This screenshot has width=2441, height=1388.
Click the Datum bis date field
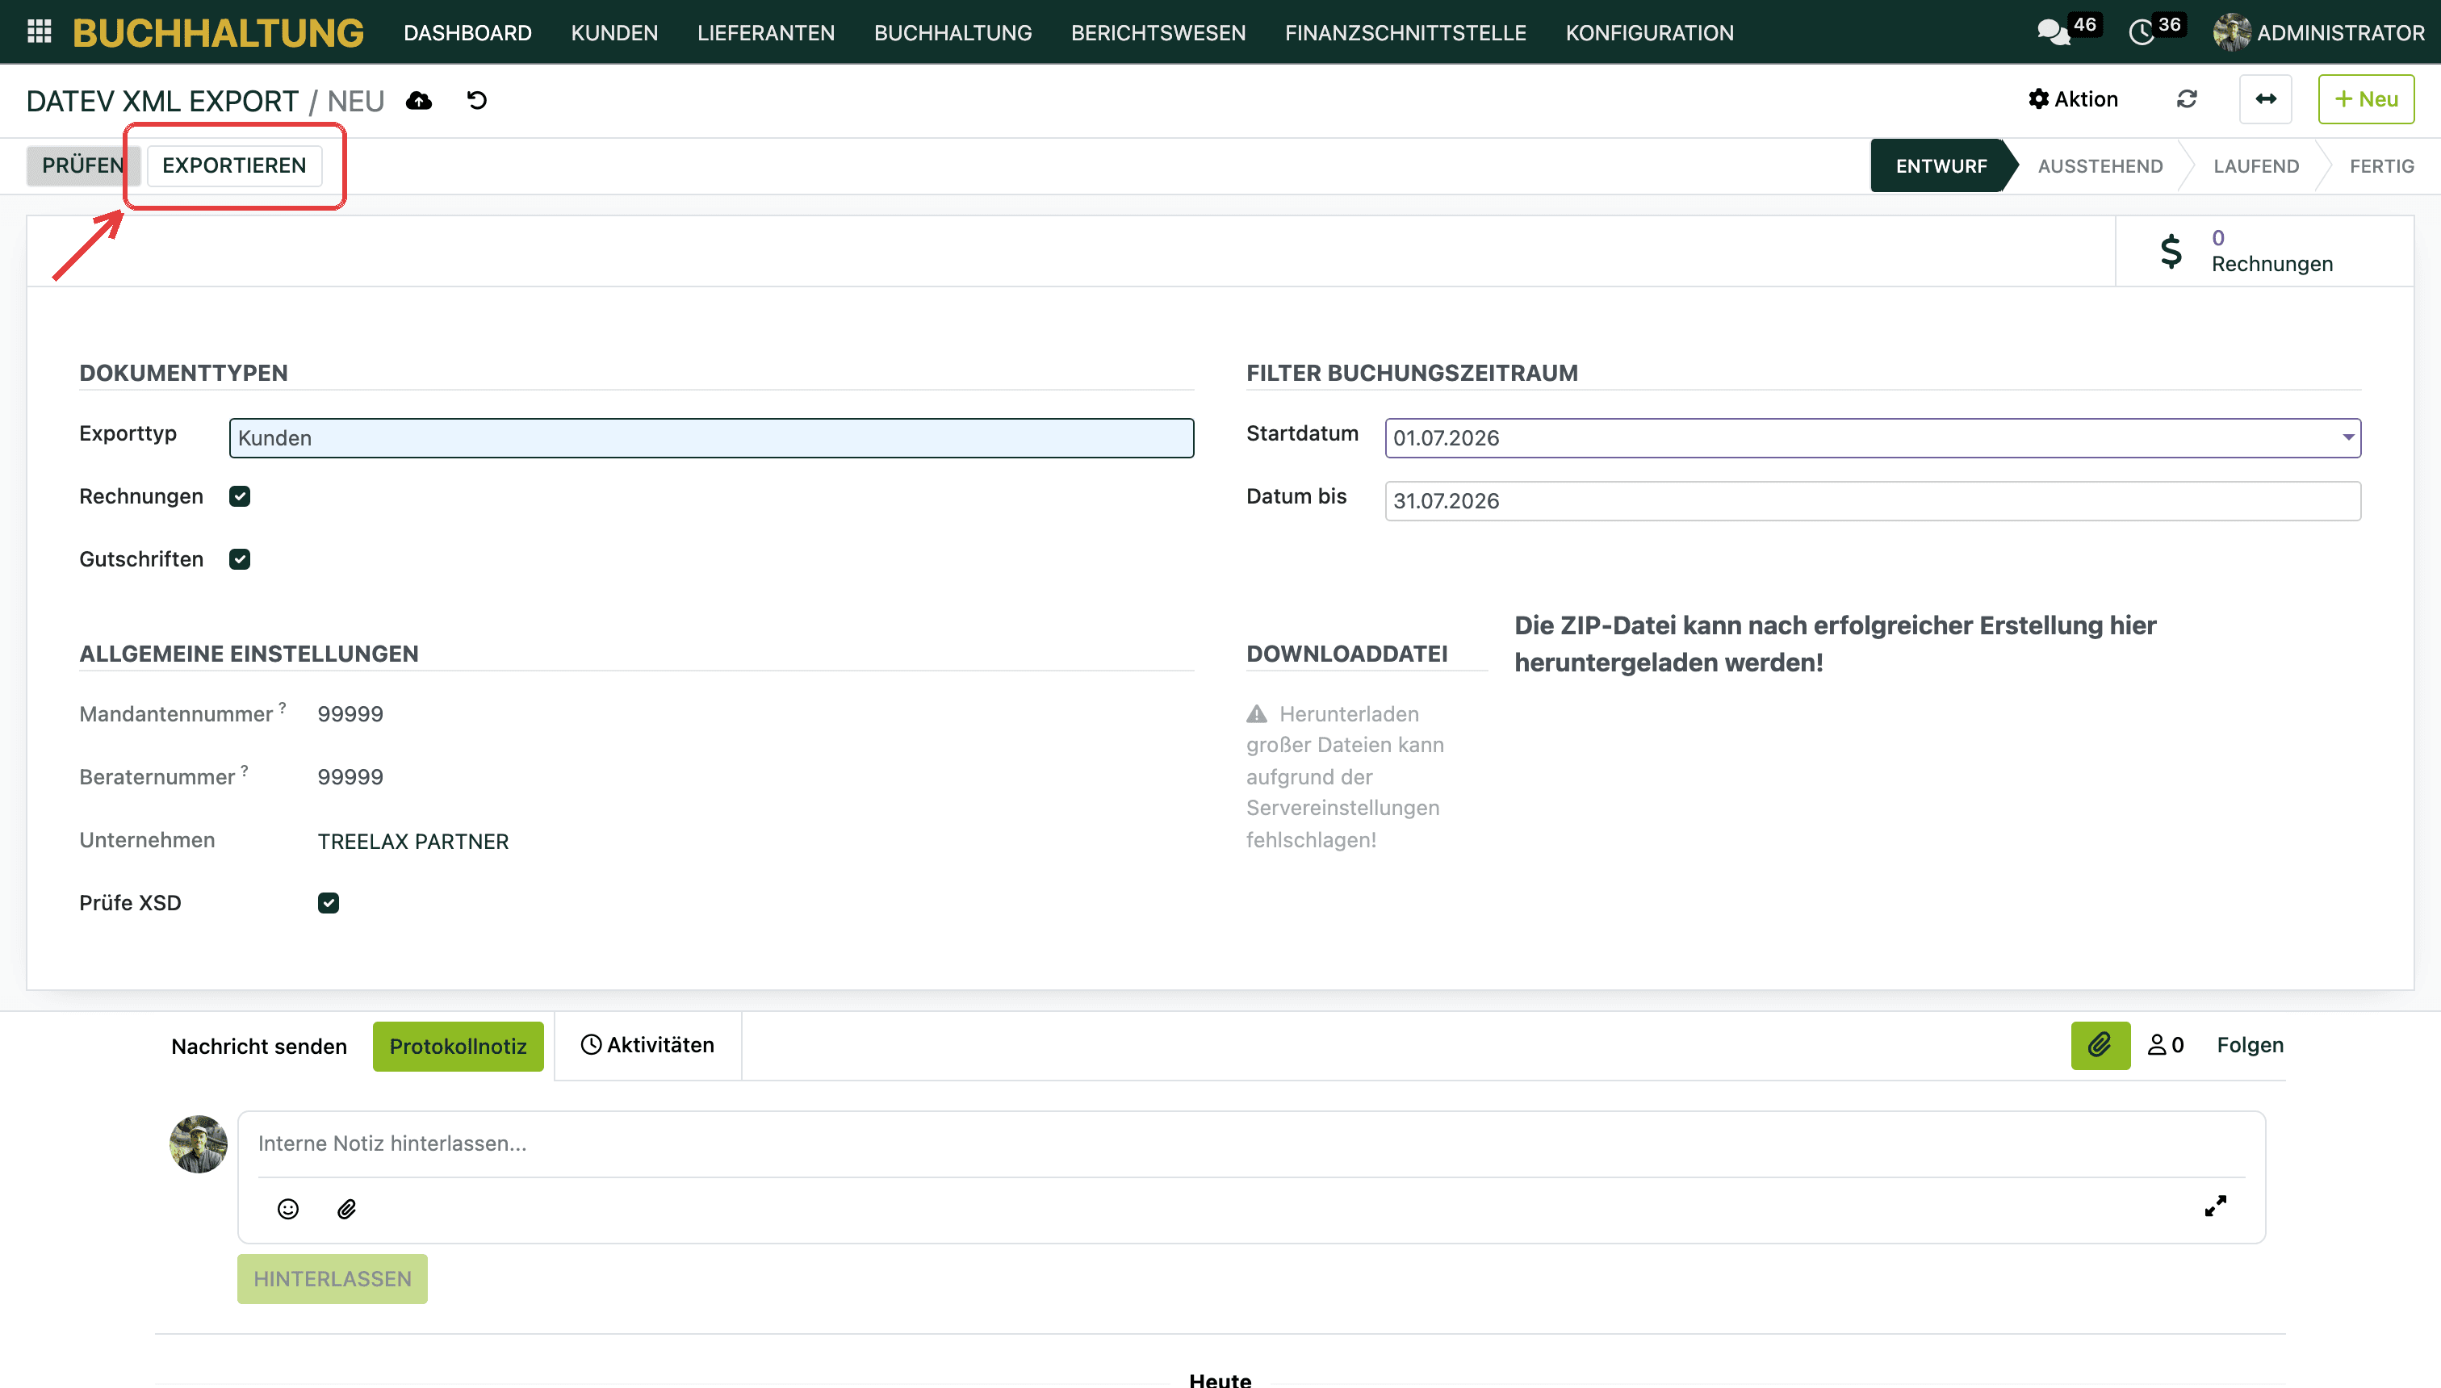(x=1873, y=501)
